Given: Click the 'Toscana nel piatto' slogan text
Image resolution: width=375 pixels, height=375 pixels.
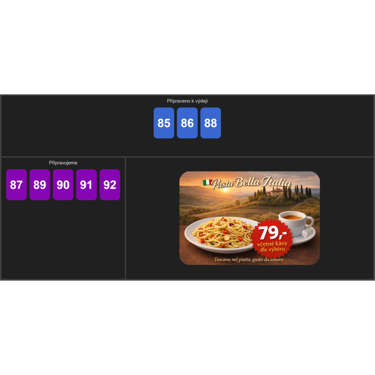Looking at the screenshot, I should pyautogui.click(x=249, y=259).
